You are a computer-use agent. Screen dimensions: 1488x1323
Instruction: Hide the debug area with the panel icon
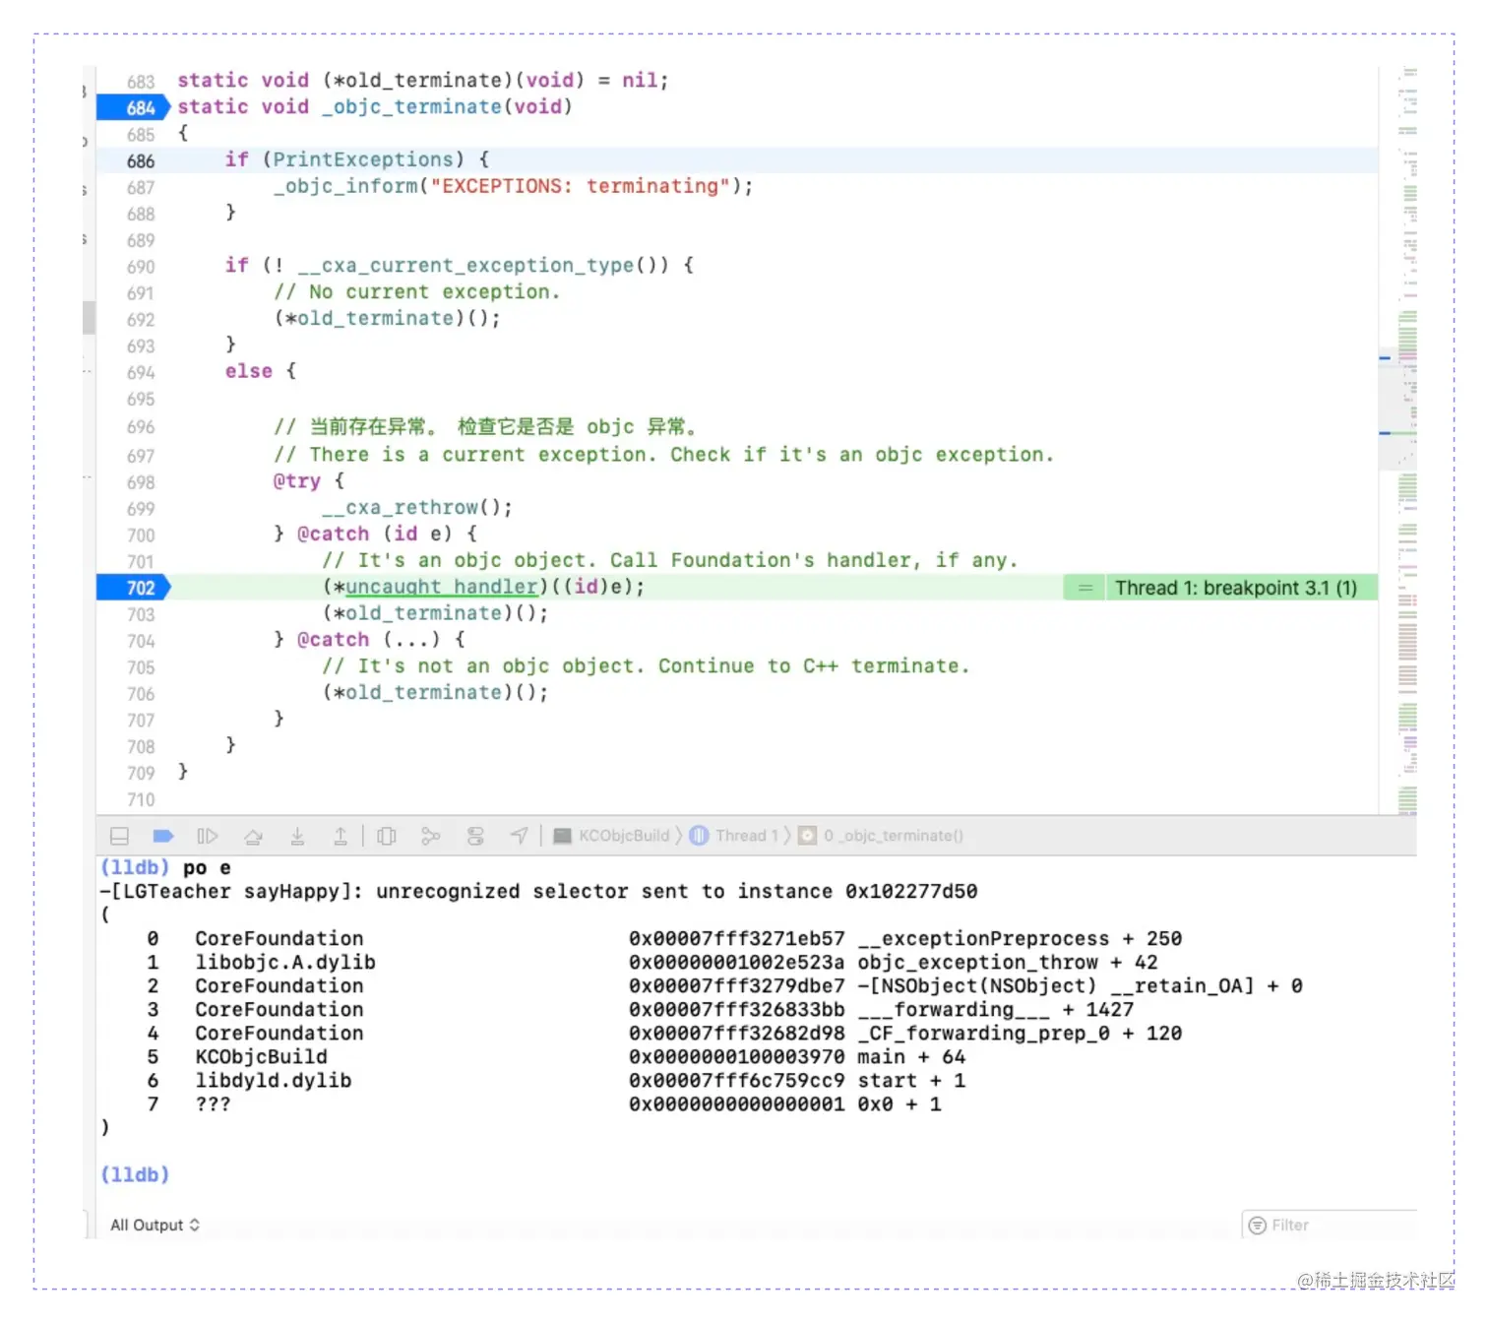pos(119,836)
